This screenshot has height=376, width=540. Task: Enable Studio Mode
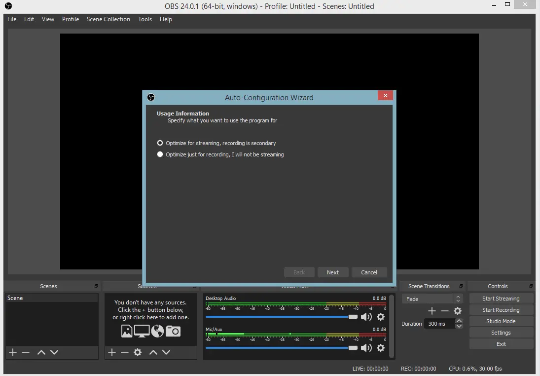tap(501, 321)
